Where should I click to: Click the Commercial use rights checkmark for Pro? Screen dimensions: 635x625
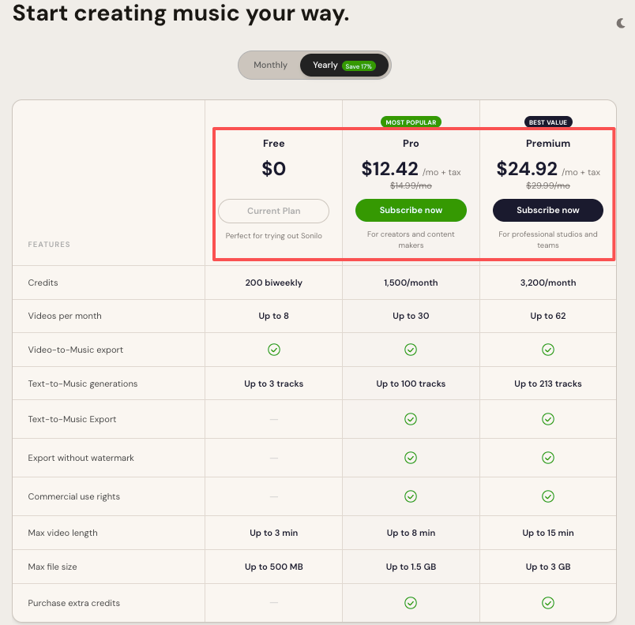pos(411,496)
